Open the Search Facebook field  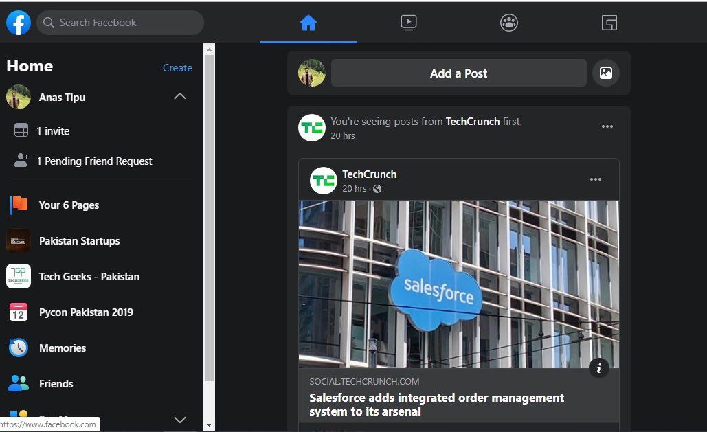point(120,22)
